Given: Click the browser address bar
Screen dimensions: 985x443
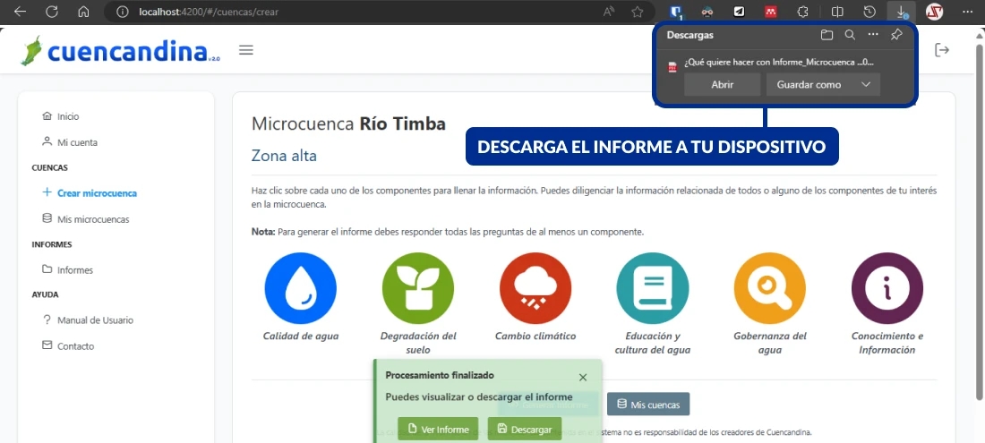Looking at the screenshot, I should click(x=358, y=12).
